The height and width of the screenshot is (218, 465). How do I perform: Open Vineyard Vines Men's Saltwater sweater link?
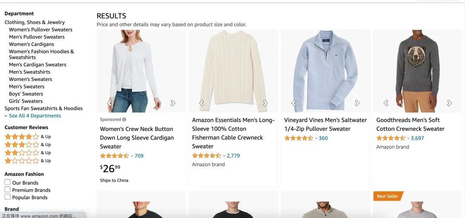tap(325, 125)
